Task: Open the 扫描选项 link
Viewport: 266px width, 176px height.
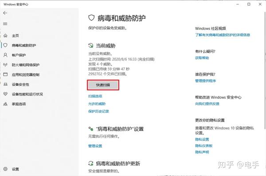Action: 95,96
